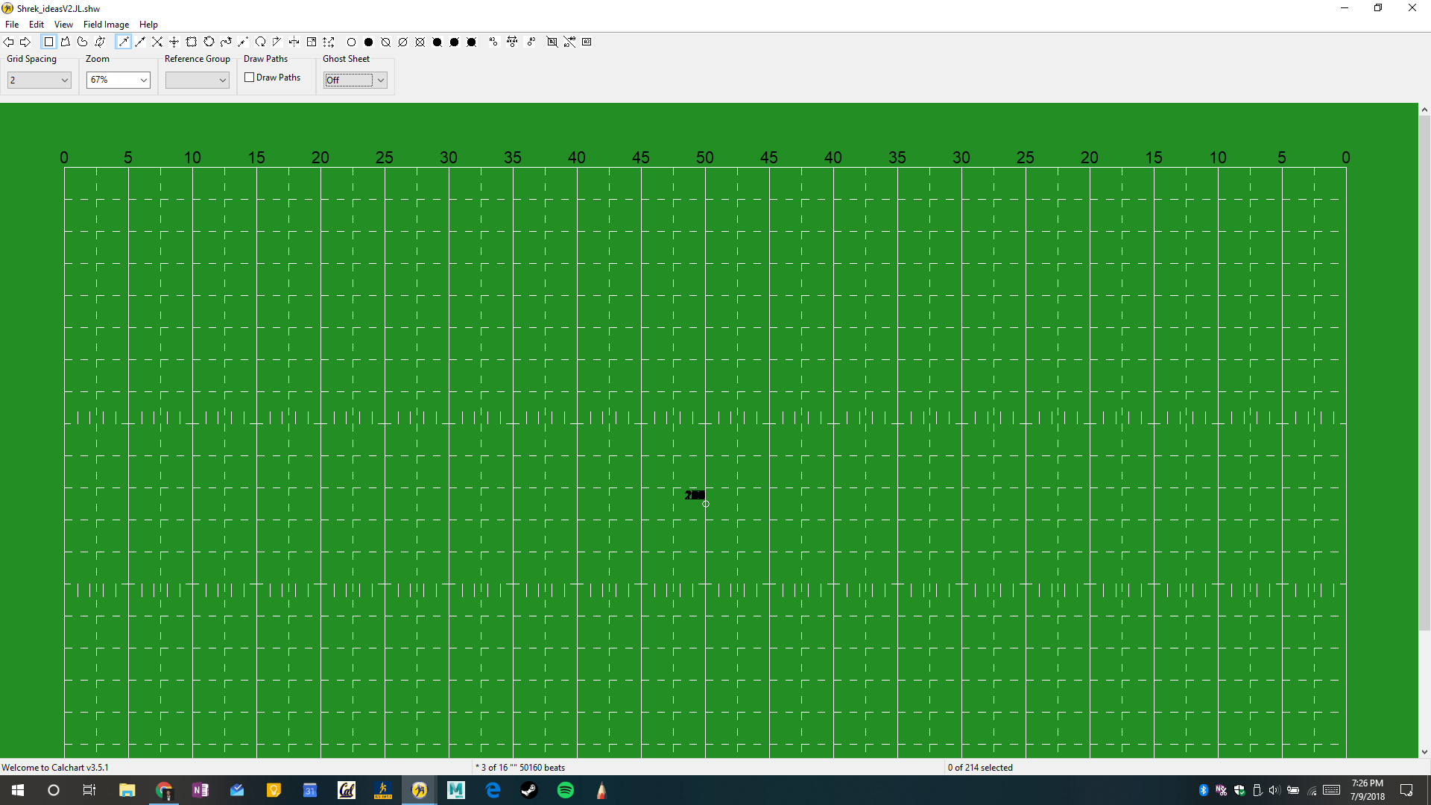This screenshot has height=805, width=1431.
Task: Select the crossed-lines swap move tool
Action: pos(157,42)
